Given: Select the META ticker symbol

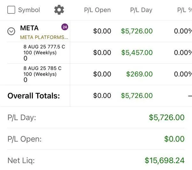Looking at the screenshot, I should [29, 28].
